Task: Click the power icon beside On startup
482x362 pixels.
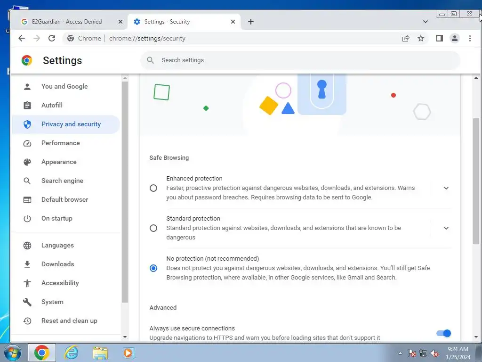Action: [x=27, y=219]
